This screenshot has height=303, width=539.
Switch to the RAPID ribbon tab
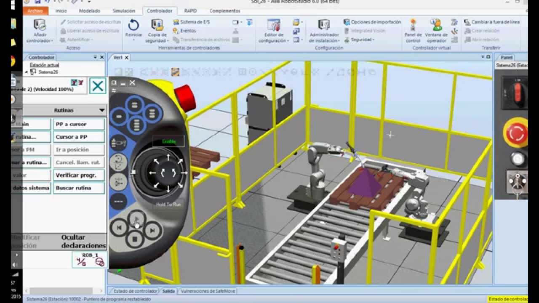point(191,11)
